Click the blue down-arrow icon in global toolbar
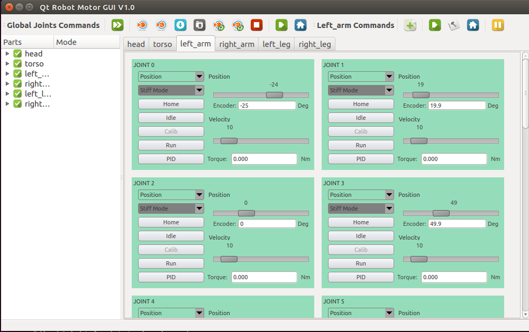 pyautogui.click(x=180, y=25)
